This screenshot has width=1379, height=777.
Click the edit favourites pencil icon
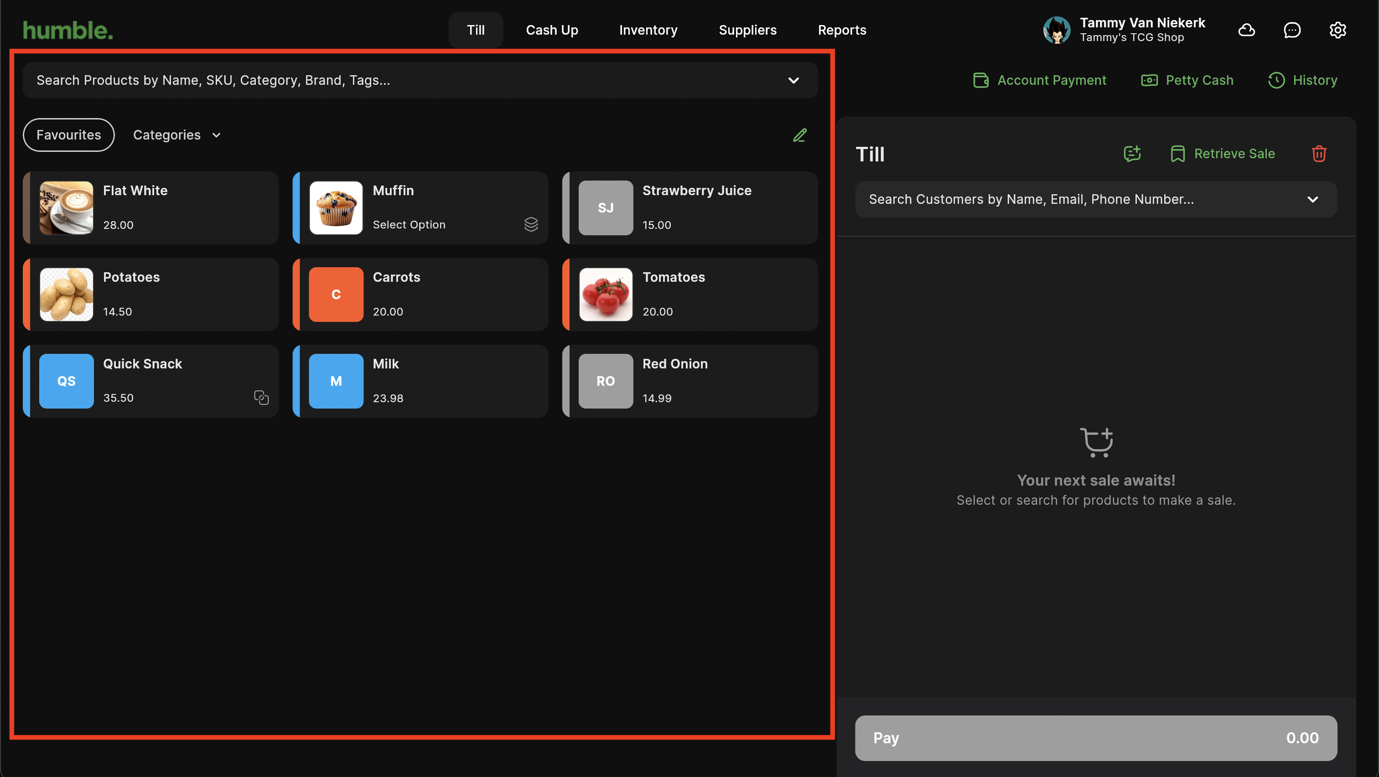(799, 135)
